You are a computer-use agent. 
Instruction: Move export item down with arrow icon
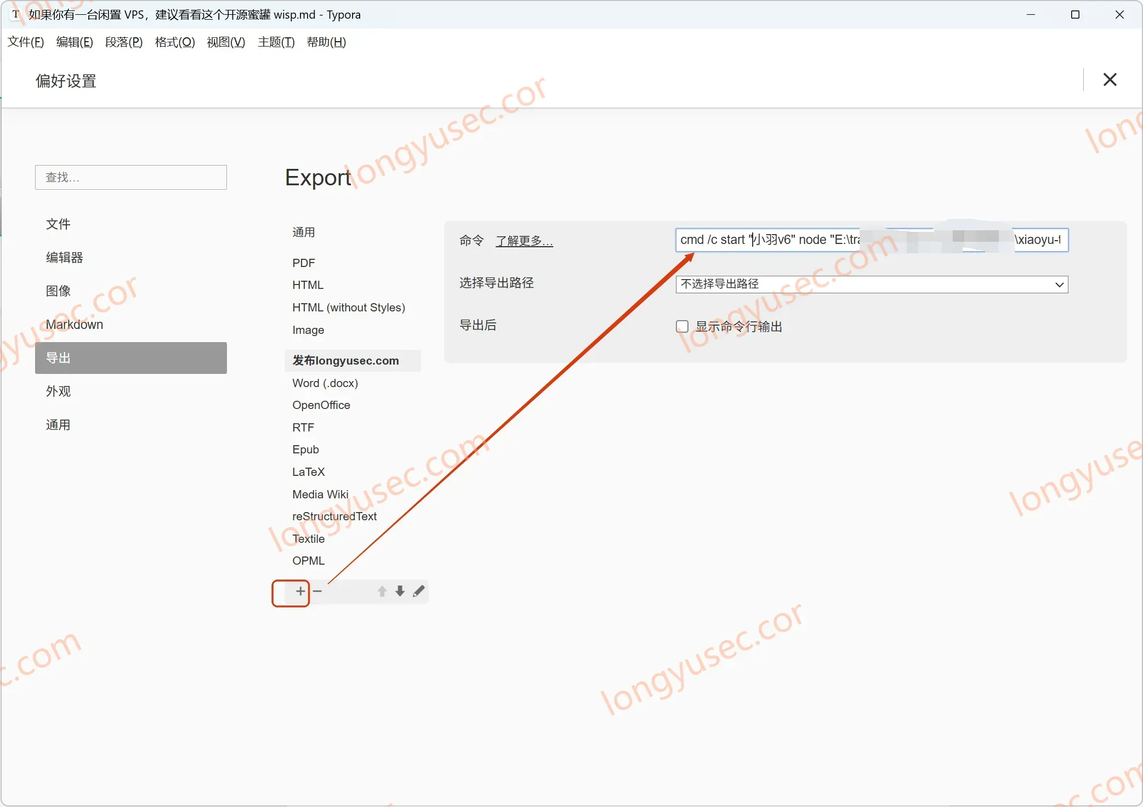400,591
